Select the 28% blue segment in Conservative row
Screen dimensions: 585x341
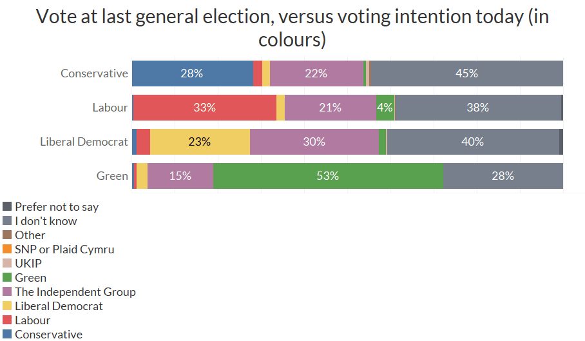point(192,73)
